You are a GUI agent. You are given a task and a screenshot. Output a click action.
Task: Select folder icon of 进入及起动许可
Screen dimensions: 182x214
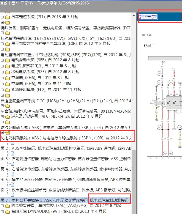click(x=7, y=117)
